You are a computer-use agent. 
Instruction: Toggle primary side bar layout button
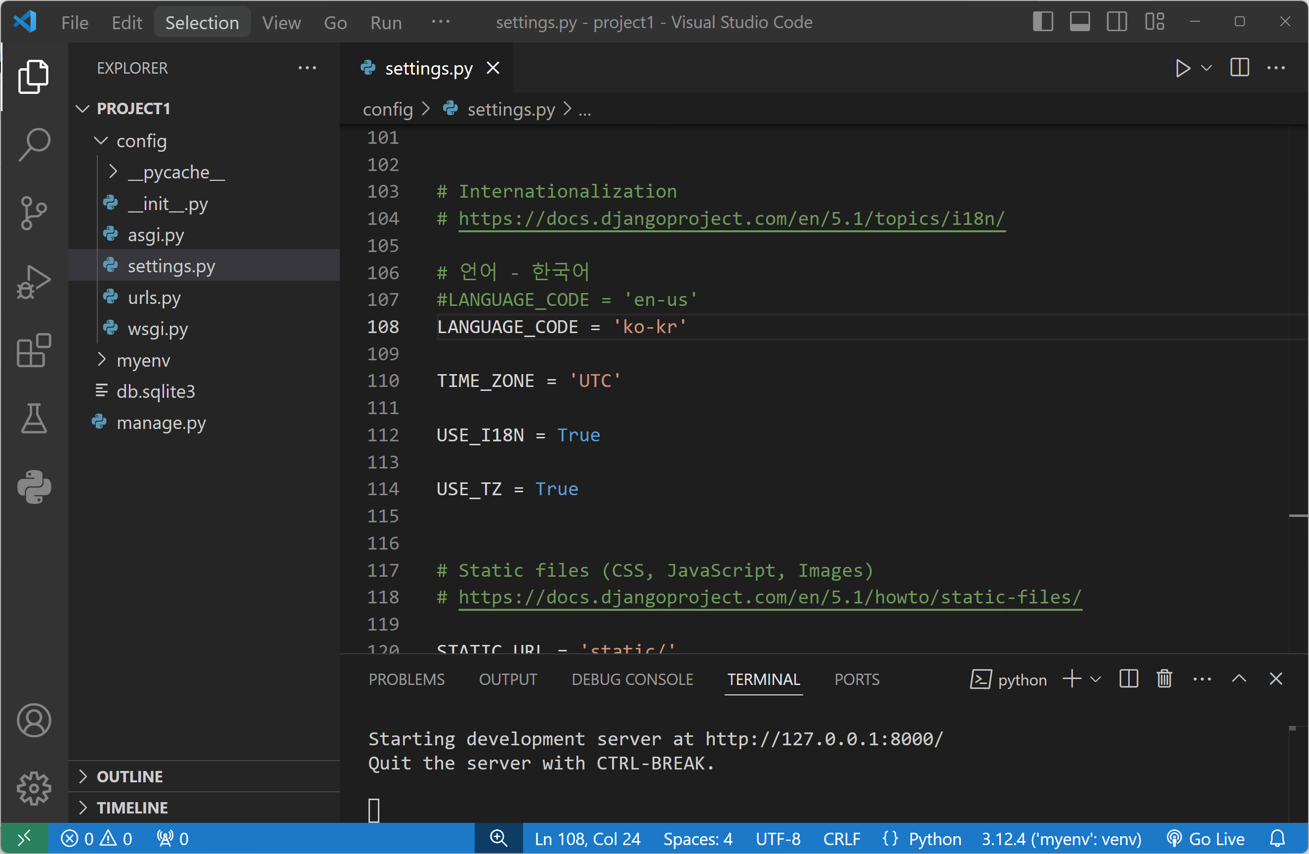pyautogui.click(x=1043, y=22)
